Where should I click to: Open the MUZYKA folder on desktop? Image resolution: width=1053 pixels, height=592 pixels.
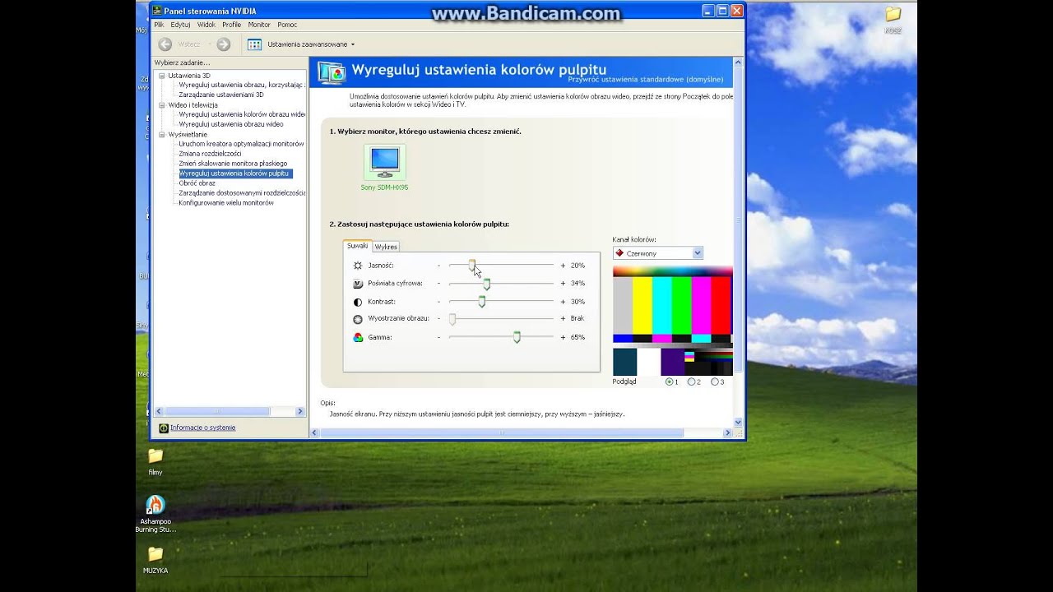(x=155, y=554)
